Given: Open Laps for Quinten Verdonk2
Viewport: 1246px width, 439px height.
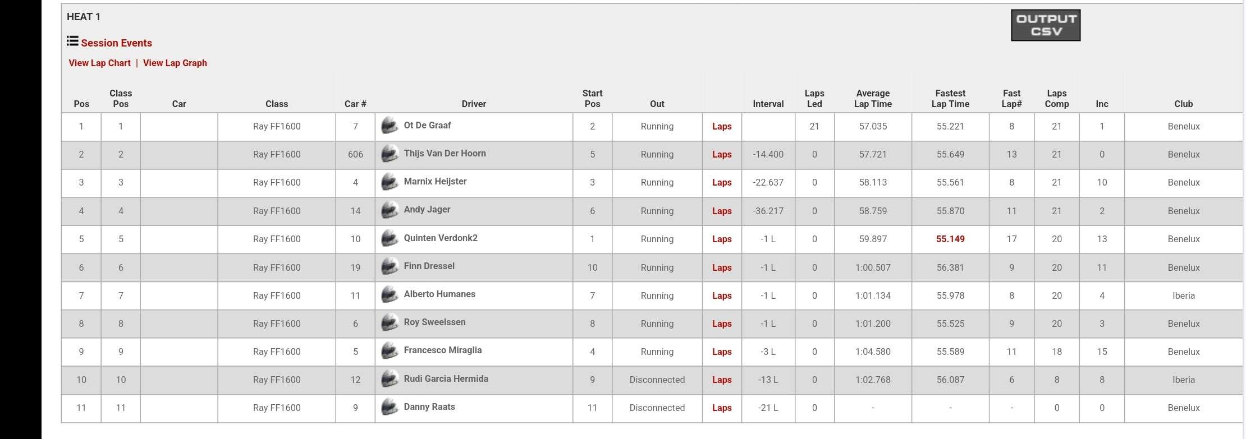Looking at the screenshot, I should 722,239.
